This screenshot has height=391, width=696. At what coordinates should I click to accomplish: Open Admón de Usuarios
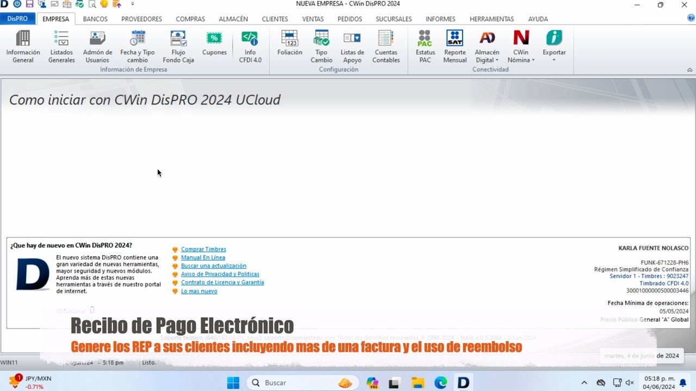point(97,47)
